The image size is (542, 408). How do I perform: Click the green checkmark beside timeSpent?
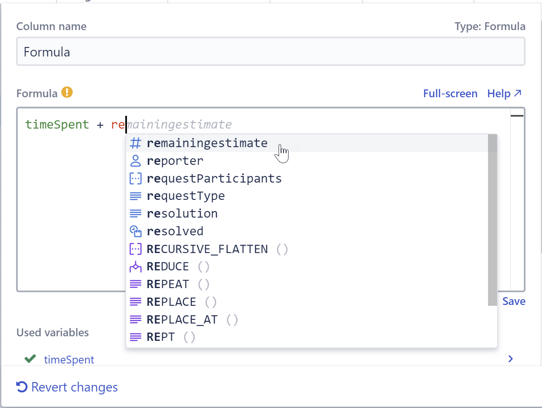[x=30, y=359]
